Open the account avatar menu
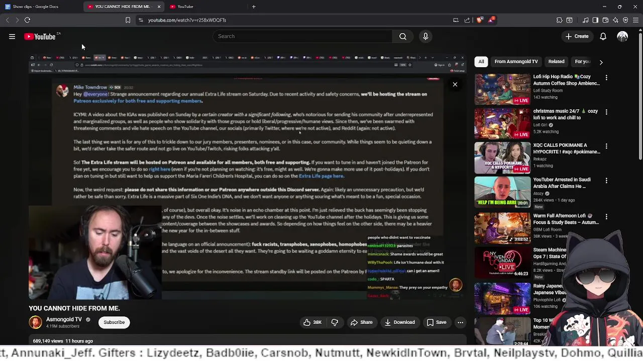 [622, 36]
